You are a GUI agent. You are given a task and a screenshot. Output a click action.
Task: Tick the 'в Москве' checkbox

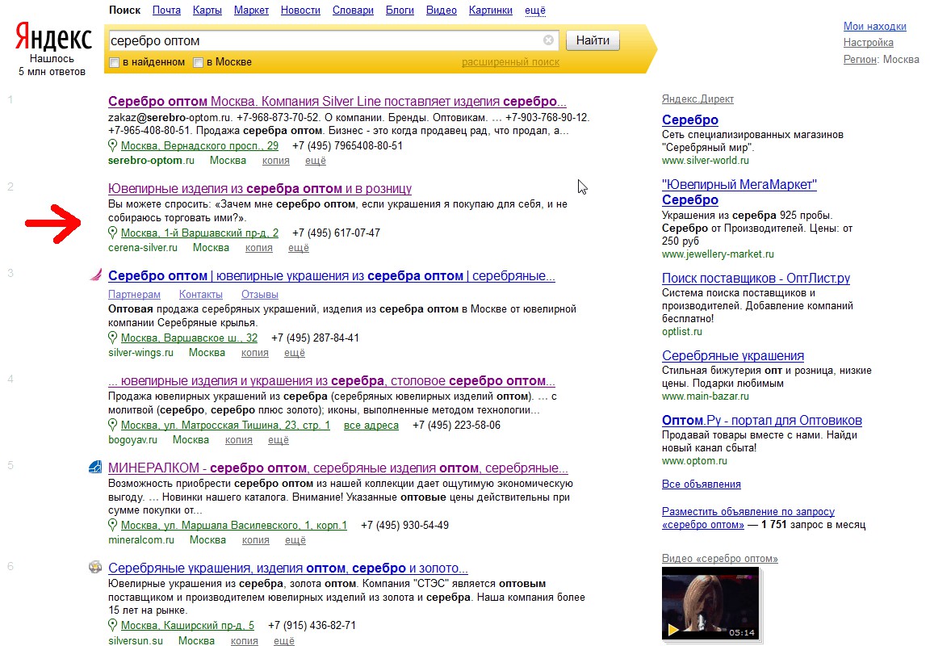[199, 62]
